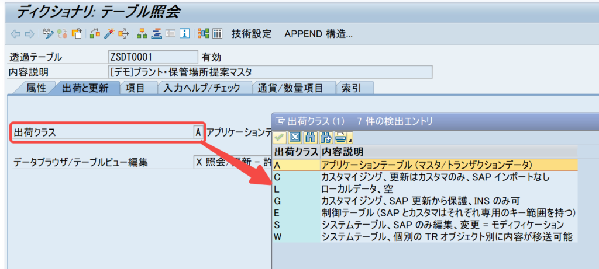Click the 内容説明 description field
The width and height of the screenshot is (599, 269).
[x=270, y=72]
